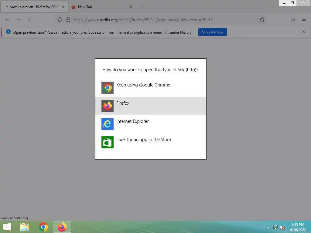Open a new tab with plus button
This screenshot has height=233, width=311.
tap(143, 7)
